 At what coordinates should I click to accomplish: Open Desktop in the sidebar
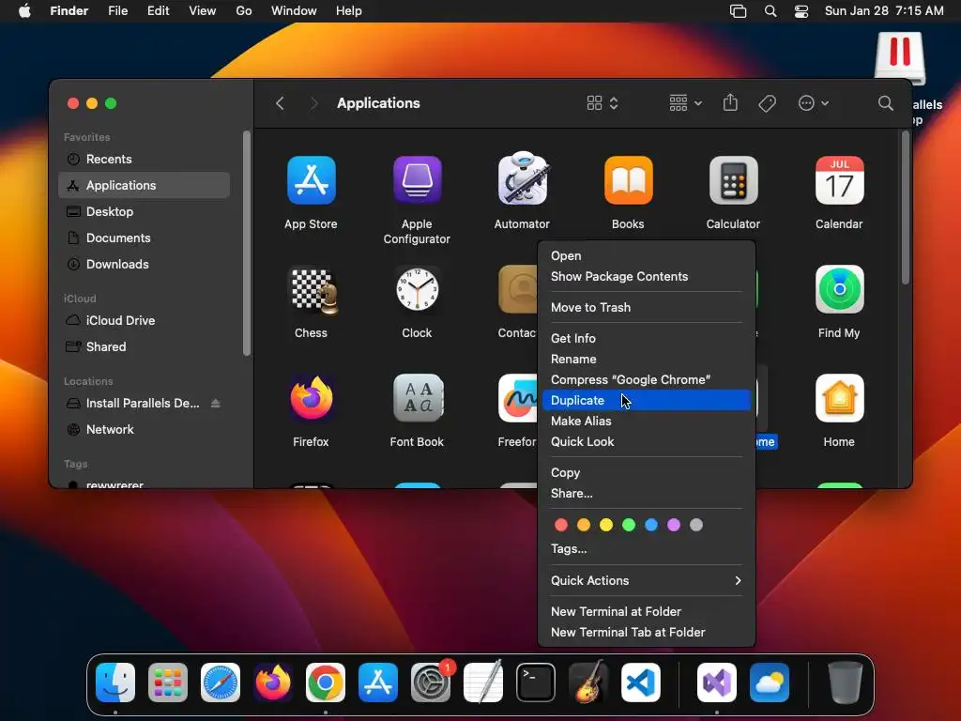tap(144, 211)
